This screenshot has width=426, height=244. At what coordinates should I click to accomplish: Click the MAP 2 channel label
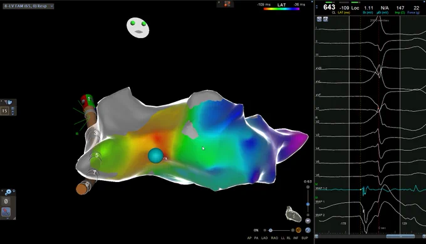319,215
